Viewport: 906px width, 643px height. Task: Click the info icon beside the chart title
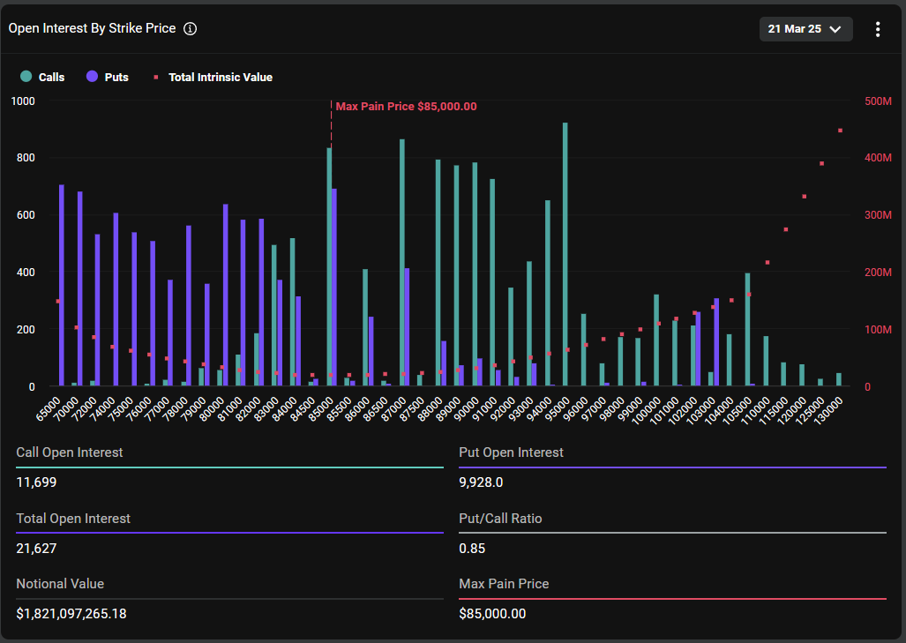pyautogui.click(x=191, y=29)
